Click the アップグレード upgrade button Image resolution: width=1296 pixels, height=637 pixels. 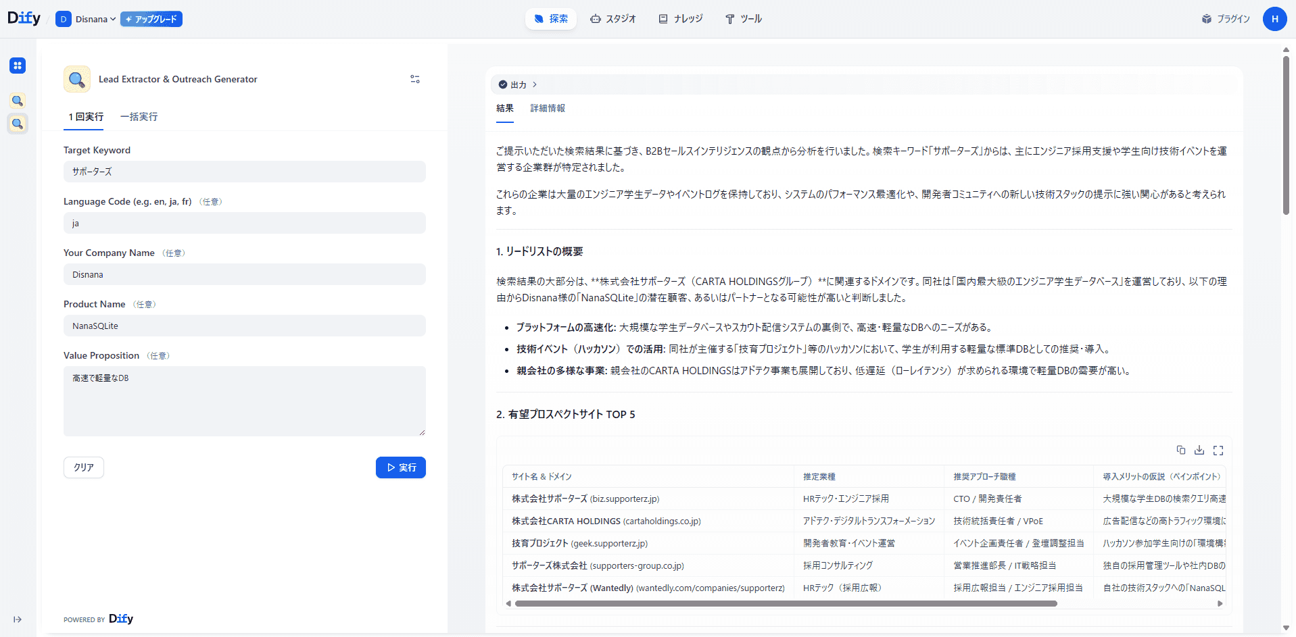(x=151, y=19)
